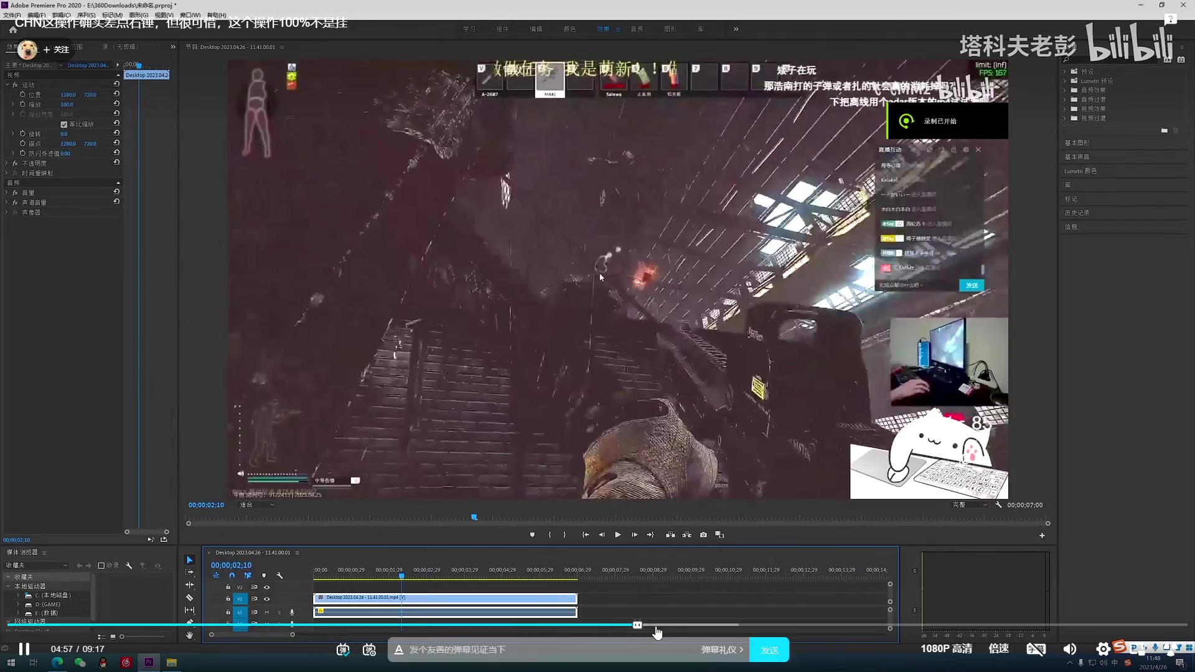
Task: Click the 缩放 value 100.0
Action: tap(67, 105)
